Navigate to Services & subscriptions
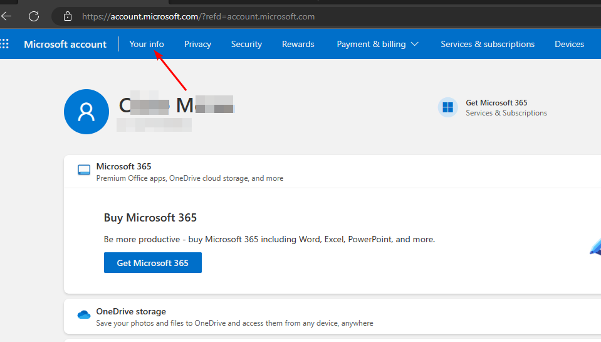 (488, 44)
